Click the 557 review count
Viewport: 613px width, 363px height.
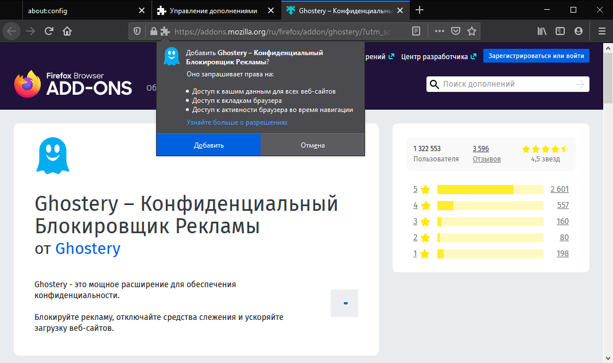pos(563,206)
